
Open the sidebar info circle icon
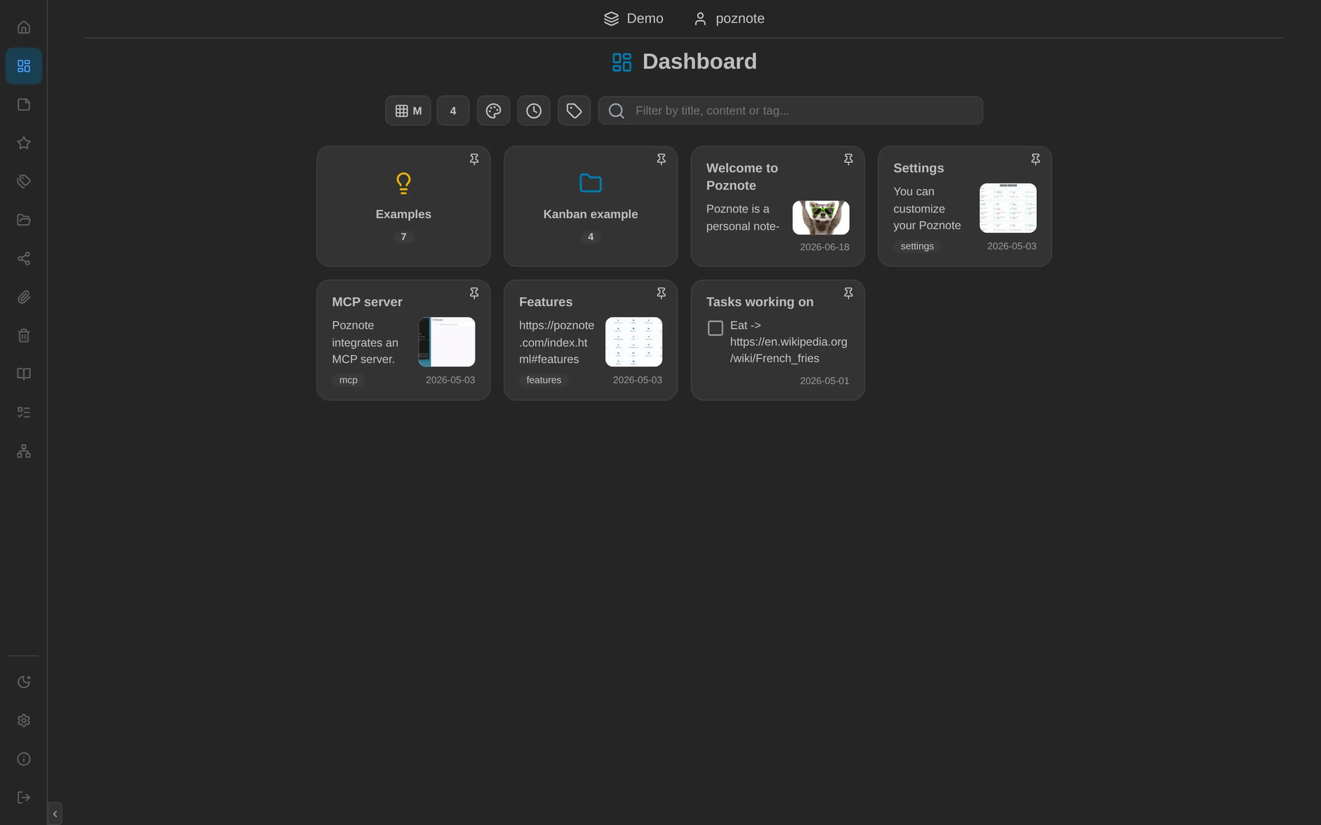(x=24, y=759)
